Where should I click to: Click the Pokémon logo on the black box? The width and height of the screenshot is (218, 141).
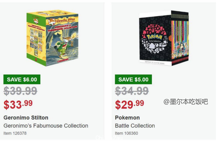pos(155,37)
